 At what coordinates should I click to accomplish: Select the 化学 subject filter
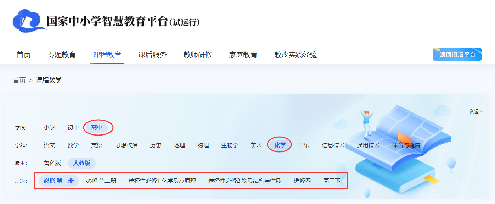coord(280,145)
